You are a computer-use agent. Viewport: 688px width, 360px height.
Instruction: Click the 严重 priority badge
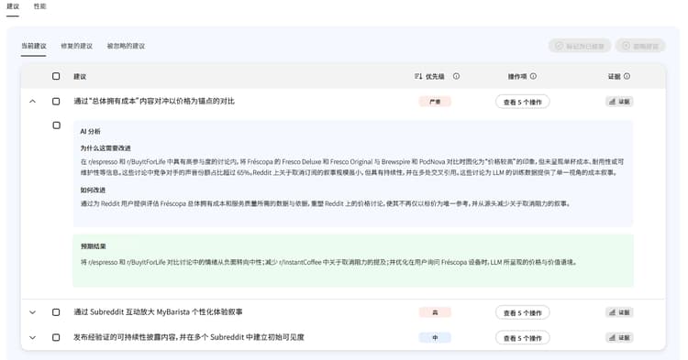(435, 102)
